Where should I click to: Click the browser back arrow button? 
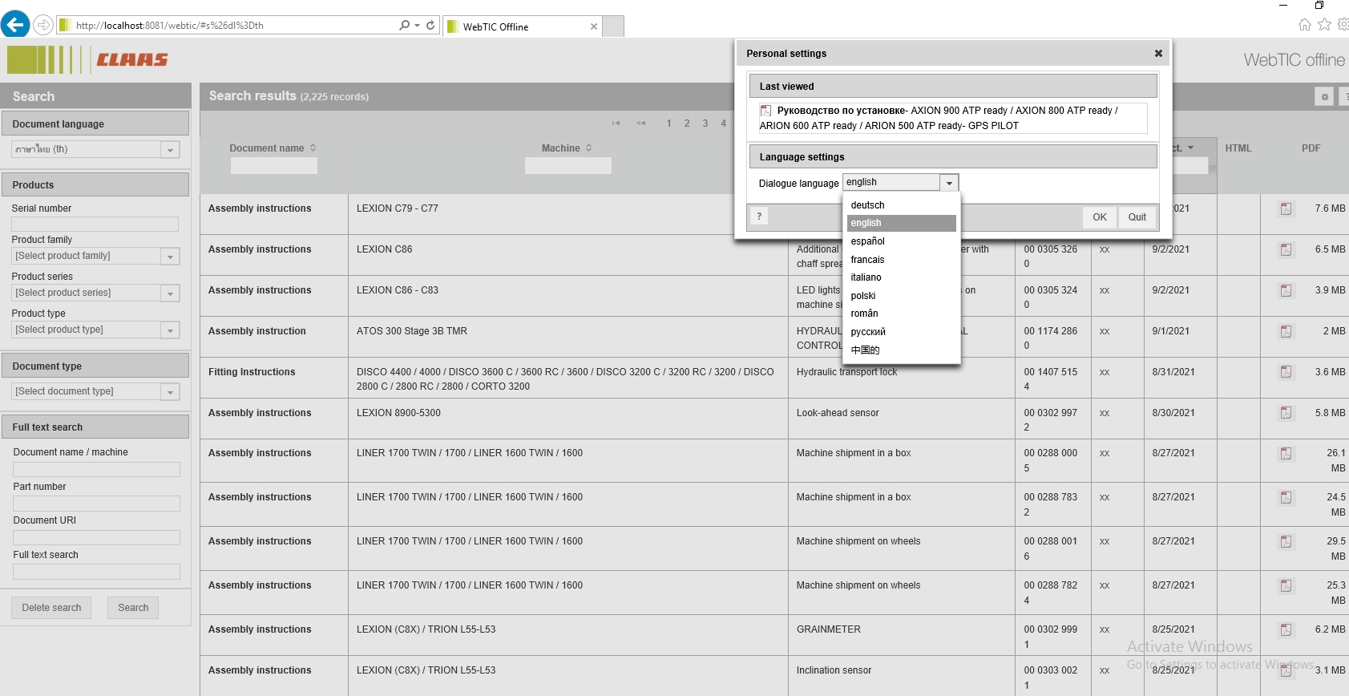coord(15,25)
